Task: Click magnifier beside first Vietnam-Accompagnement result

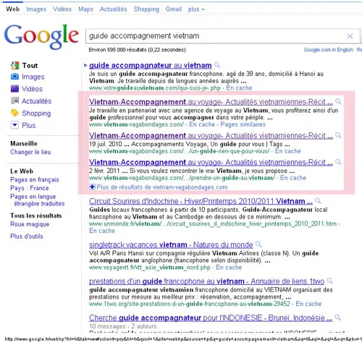Action: point(338,101)
